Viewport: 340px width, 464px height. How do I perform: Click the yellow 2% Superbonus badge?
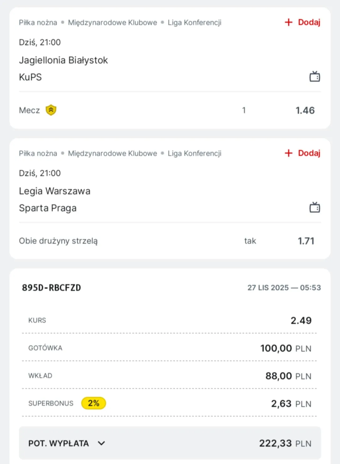tap(93, 403)
